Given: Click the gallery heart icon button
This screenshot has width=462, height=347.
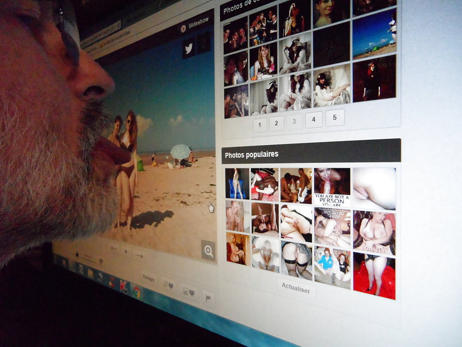Looking at the screenshot, I should tap(188, 292).
